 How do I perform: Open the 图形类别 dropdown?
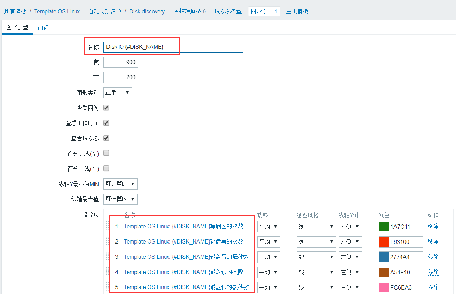coord(118,93)
